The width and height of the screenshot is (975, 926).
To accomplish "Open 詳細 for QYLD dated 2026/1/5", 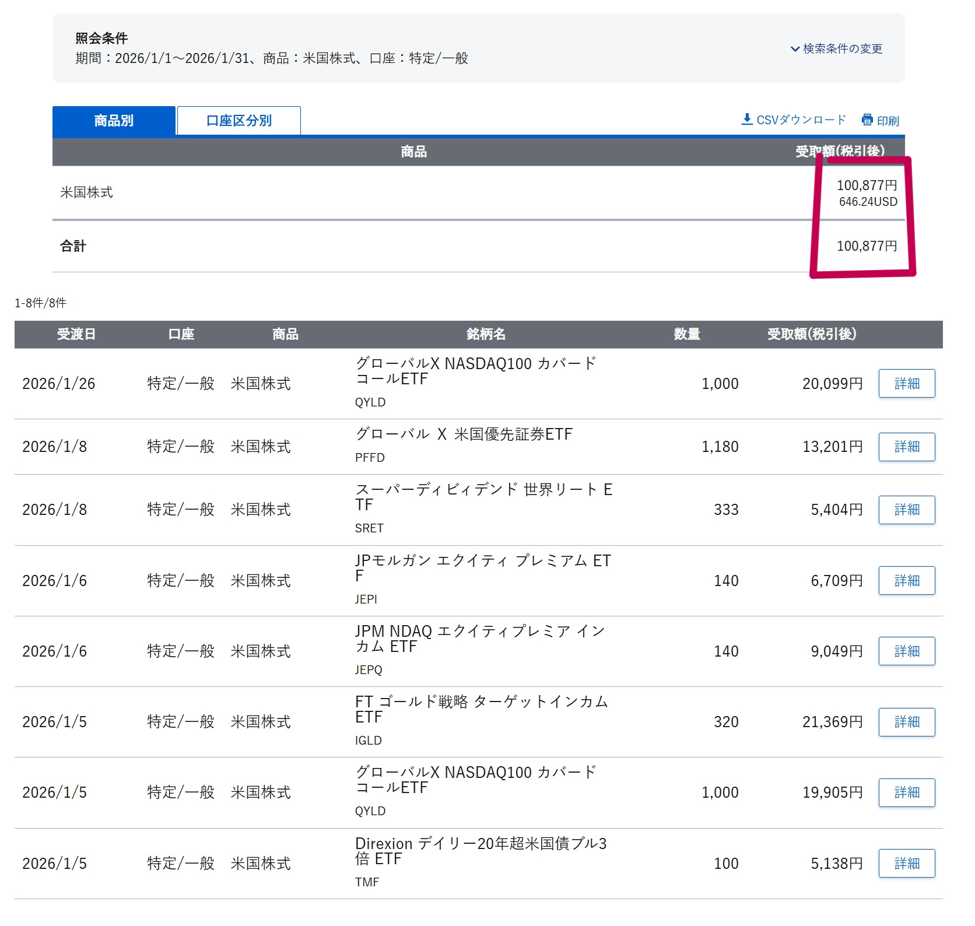I will click(906, 792).
